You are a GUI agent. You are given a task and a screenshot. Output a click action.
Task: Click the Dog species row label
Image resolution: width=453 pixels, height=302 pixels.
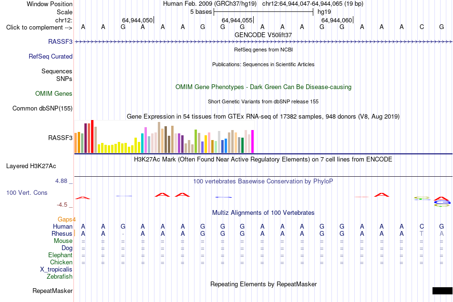pyautogui.click(x=67, y=248)
